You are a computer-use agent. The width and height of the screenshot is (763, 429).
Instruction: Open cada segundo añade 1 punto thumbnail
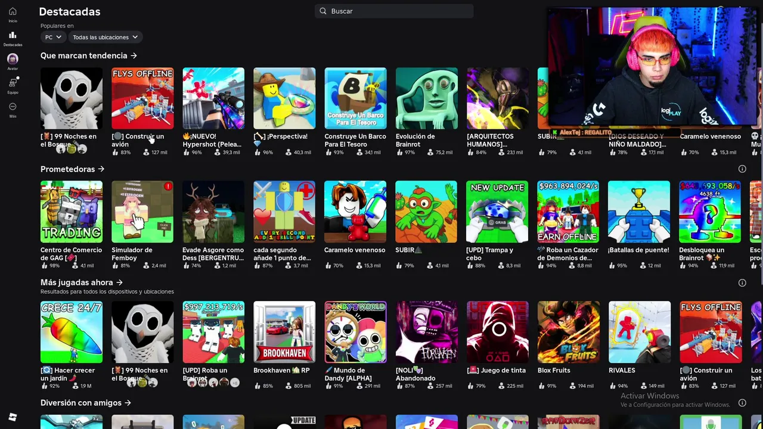tap(284, 212)
